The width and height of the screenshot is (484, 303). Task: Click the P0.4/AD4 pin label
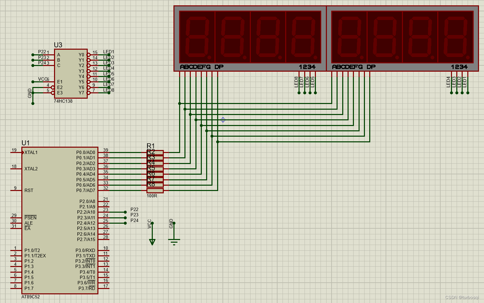(x=86, y=174)
